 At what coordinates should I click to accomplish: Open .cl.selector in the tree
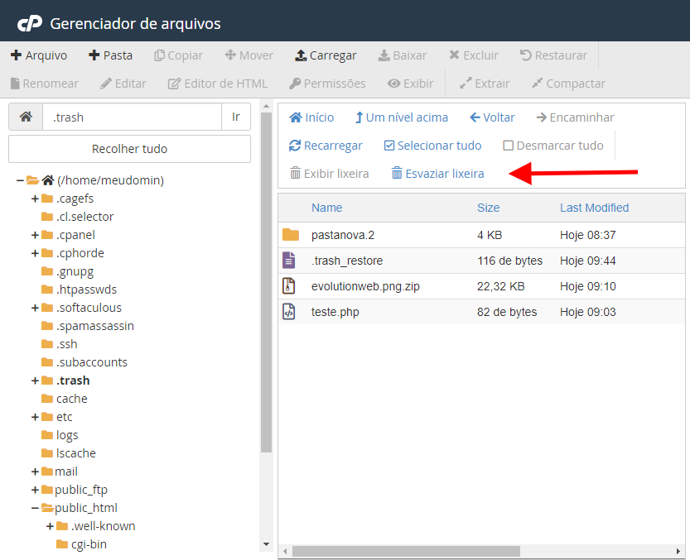pos(84,217)
